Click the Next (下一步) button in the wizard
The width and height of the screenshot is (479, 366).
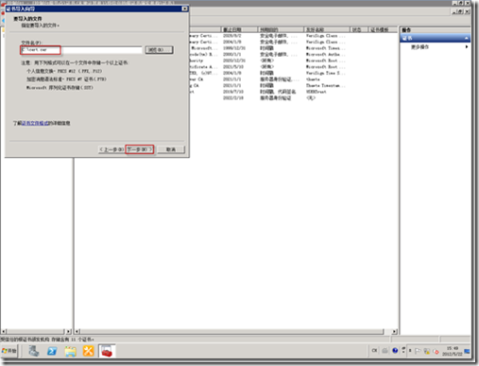pos(140,149)
